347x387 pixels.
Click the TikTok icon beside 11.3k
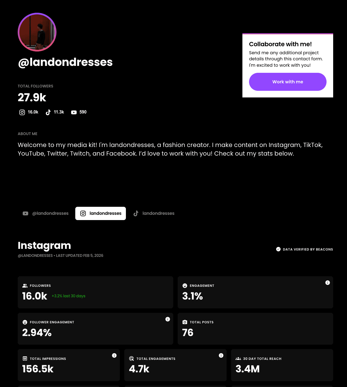(48, 112)
